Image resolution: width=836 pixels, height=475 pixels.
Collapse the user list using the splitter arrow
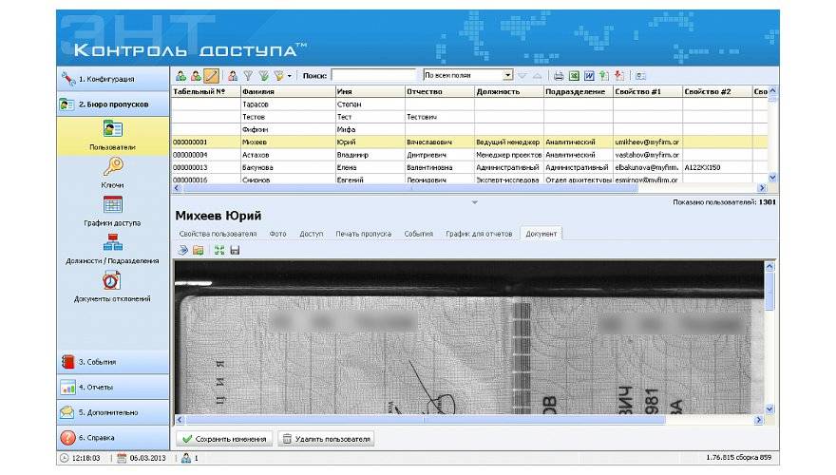(474, 202)
